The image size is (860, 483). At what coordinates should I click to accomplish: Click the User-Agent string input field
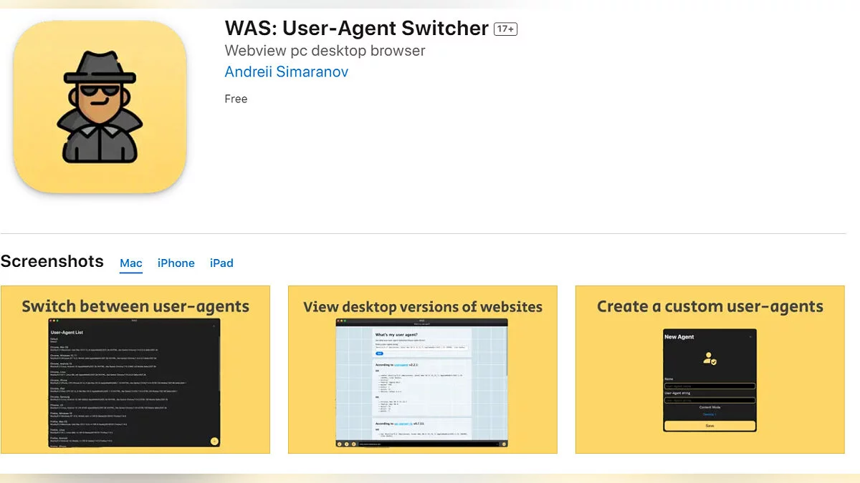(x=709, y=400)
